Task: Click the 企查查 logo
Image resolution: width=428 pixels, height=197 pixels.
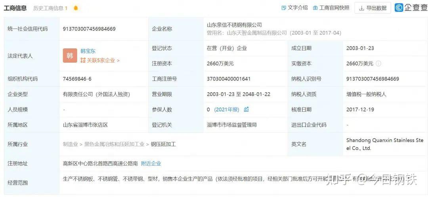Action: click(x=411, y=8)
